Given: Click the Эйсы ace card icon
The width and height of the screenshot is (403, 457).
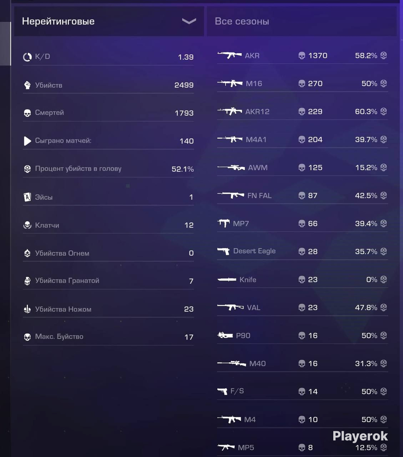Looking at the screenshot, I should click(x=27, y=197).
